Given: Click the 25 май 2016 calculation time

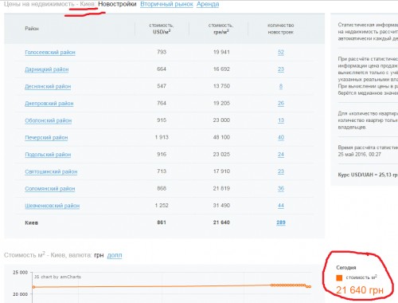Looking at the screenshot, I should point(359,155).
